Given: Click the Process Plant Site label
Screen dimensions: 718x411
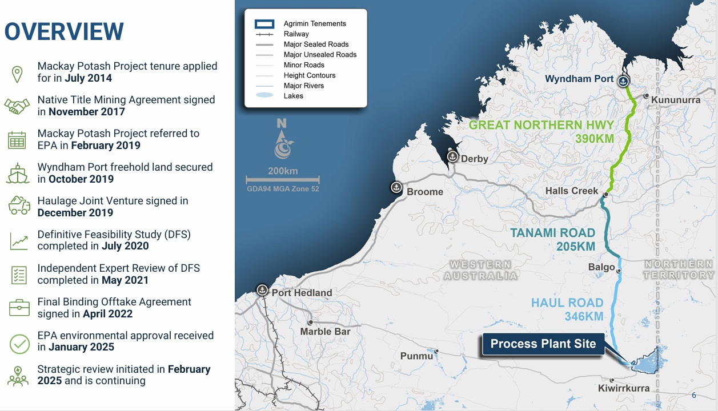Looking at the screenshot, I should (543, 344).
